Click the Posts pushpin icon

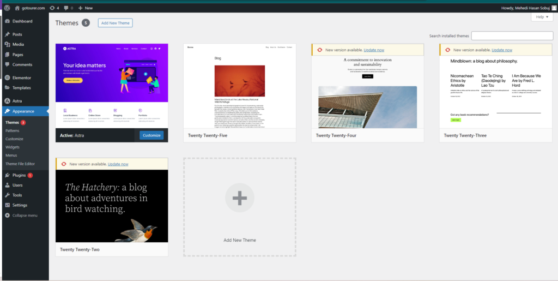point(8,34)
